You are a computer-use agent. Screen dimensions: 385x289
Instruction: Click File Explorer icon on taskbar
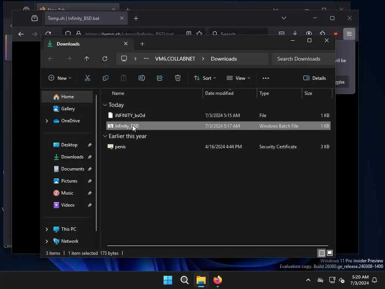point(201,280)
